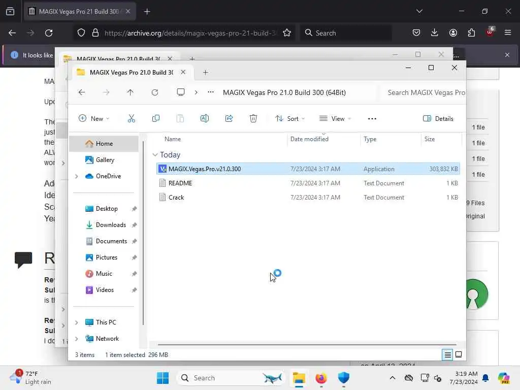The height and width of the screenshot is (390, 520).
Task: Open Videos quick access folder
Action: 104,290
